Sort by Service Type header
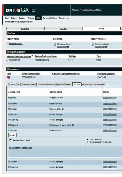The image size is (122, 177). tap(14, 92)
